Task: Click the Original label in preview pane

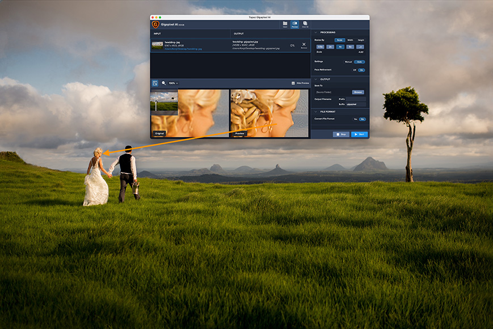Action: point(159,133)
